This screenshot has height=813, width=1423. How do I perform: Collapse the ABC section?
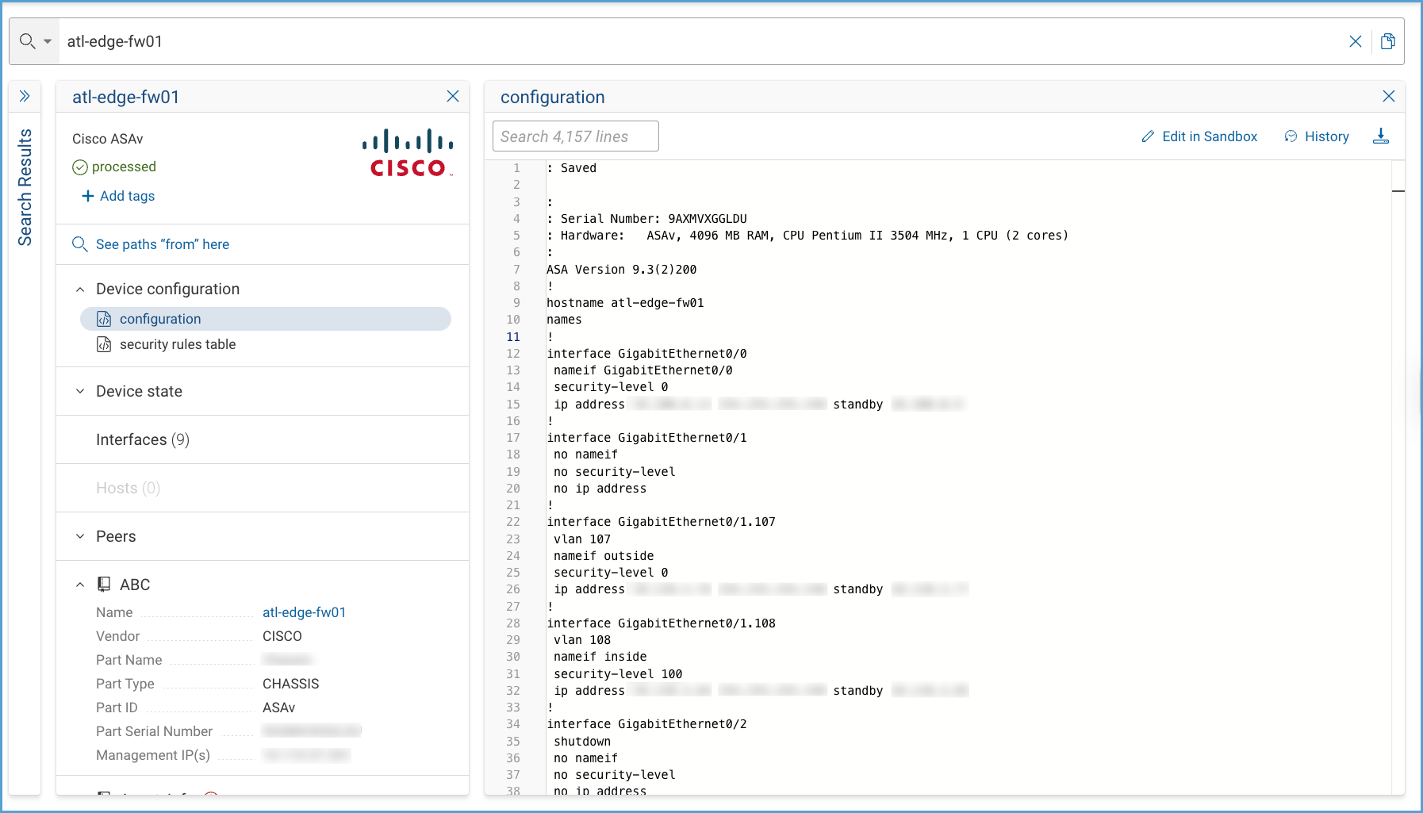pos(80,585)
